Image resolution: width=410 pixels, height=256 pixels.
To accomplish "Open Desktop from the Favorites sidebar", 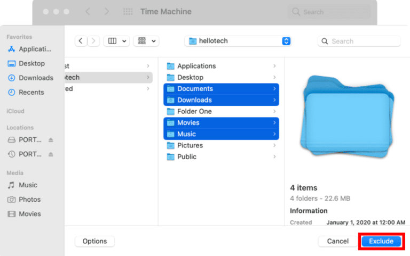I will (31, 63).
